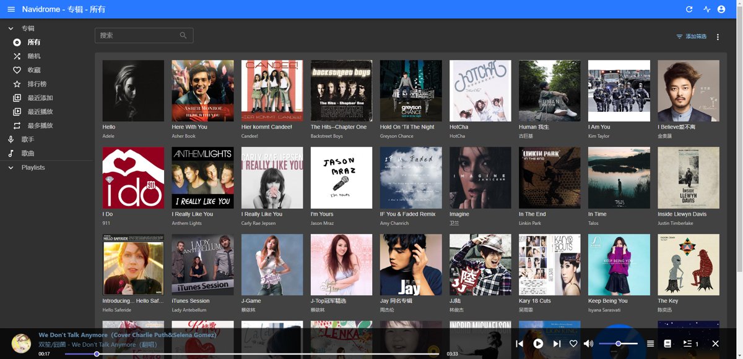Open the Hold On 'Til The Night cover

(x=411, y=91)
